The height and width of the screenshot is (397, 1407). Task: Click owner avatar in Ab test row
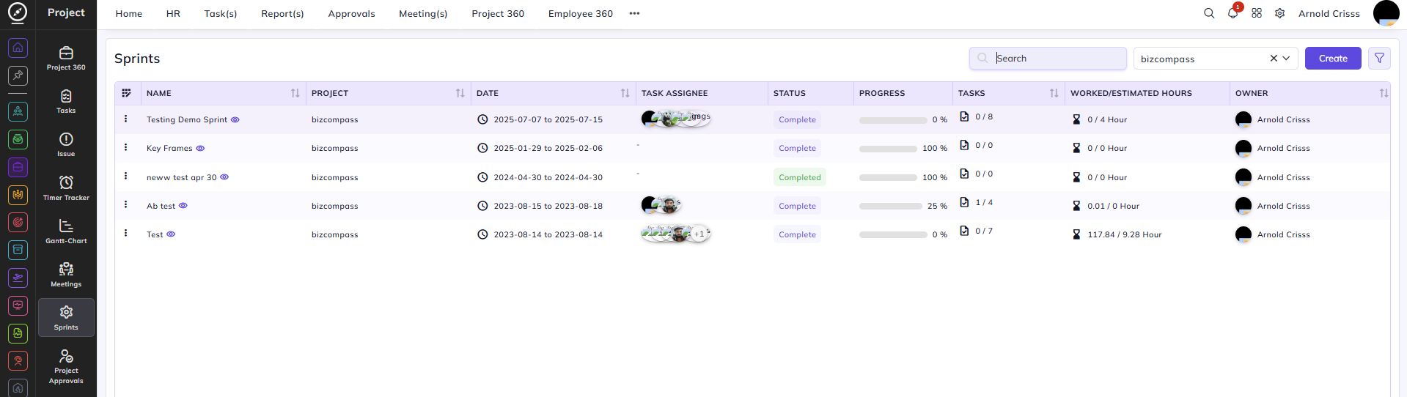coord(1243,206)
